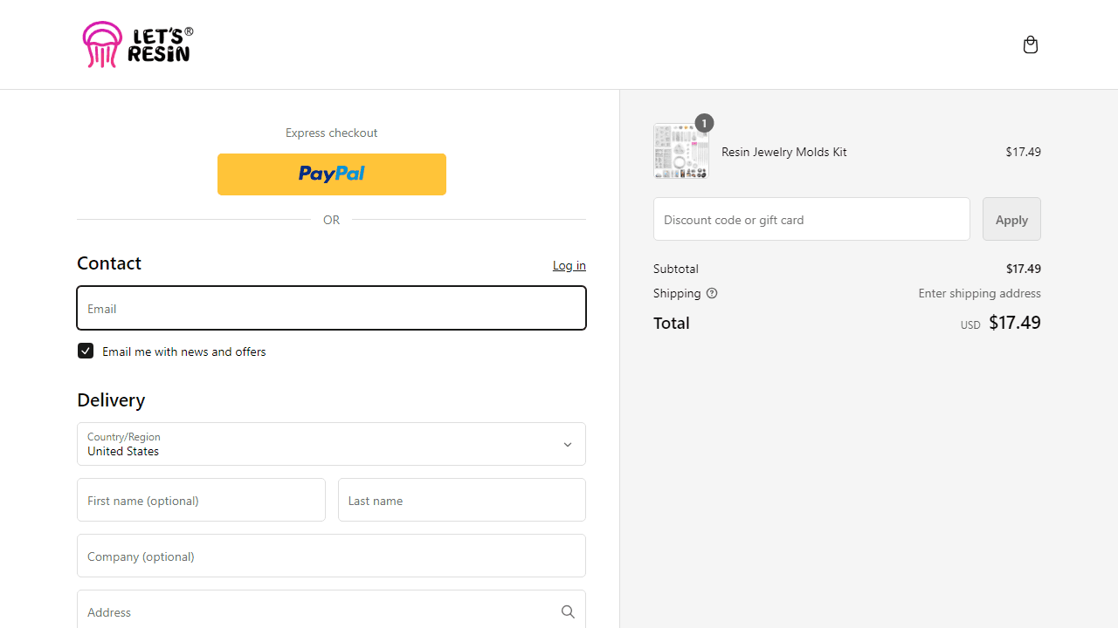Click the Contact heading
Screen dimensions: 1118x628
point(109,263)
